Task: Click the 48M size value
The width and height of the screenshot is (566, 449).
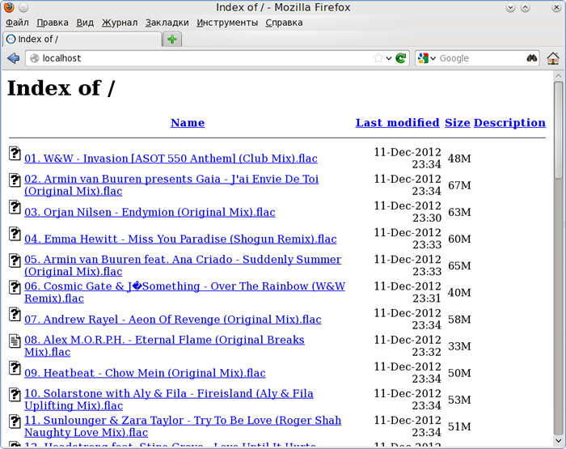Action: click(x=459, y=159)
